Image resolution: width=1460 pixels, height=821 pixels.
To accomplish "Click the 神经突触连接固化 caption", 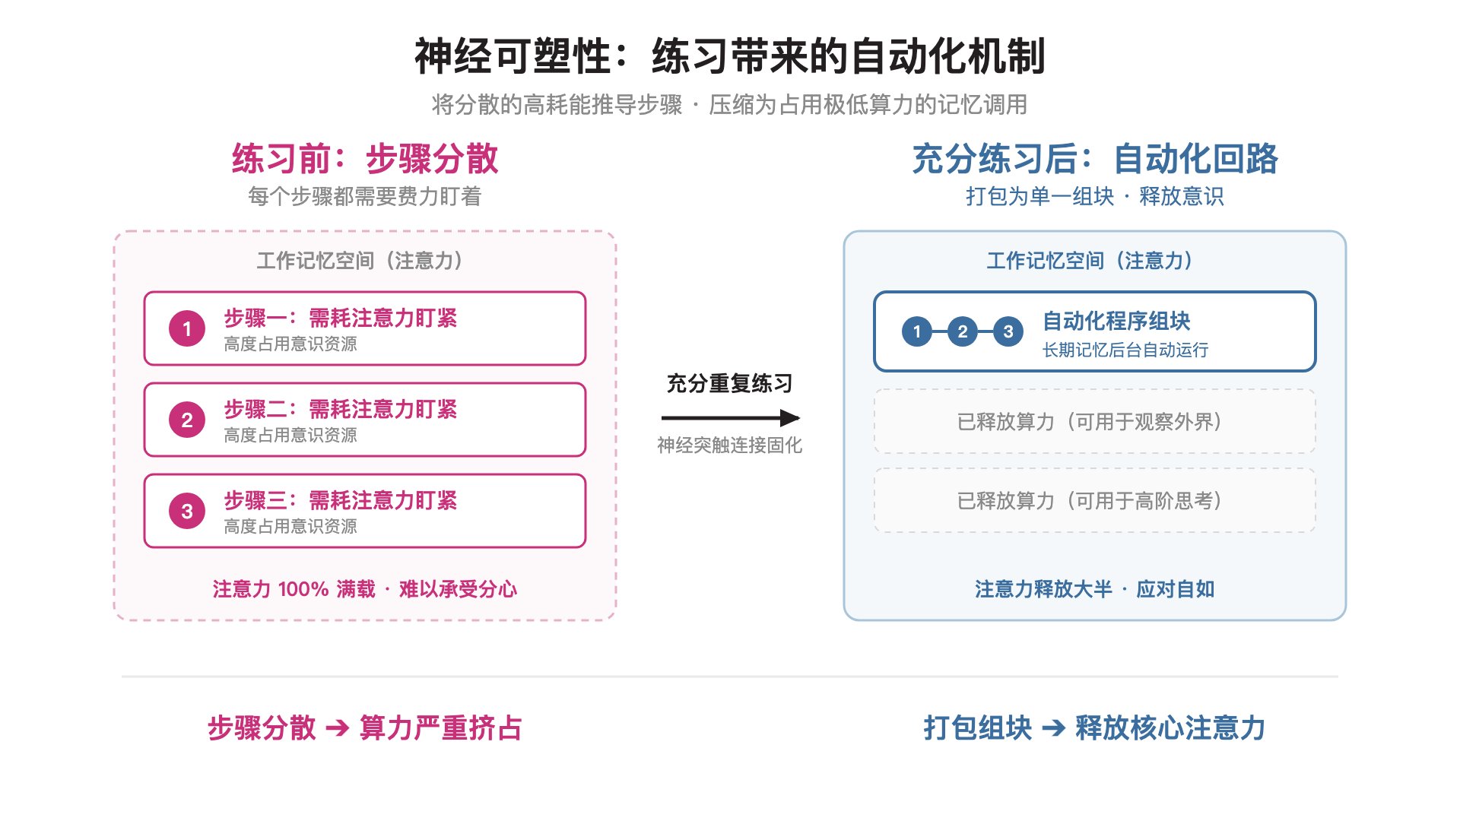I will (730, 445).
